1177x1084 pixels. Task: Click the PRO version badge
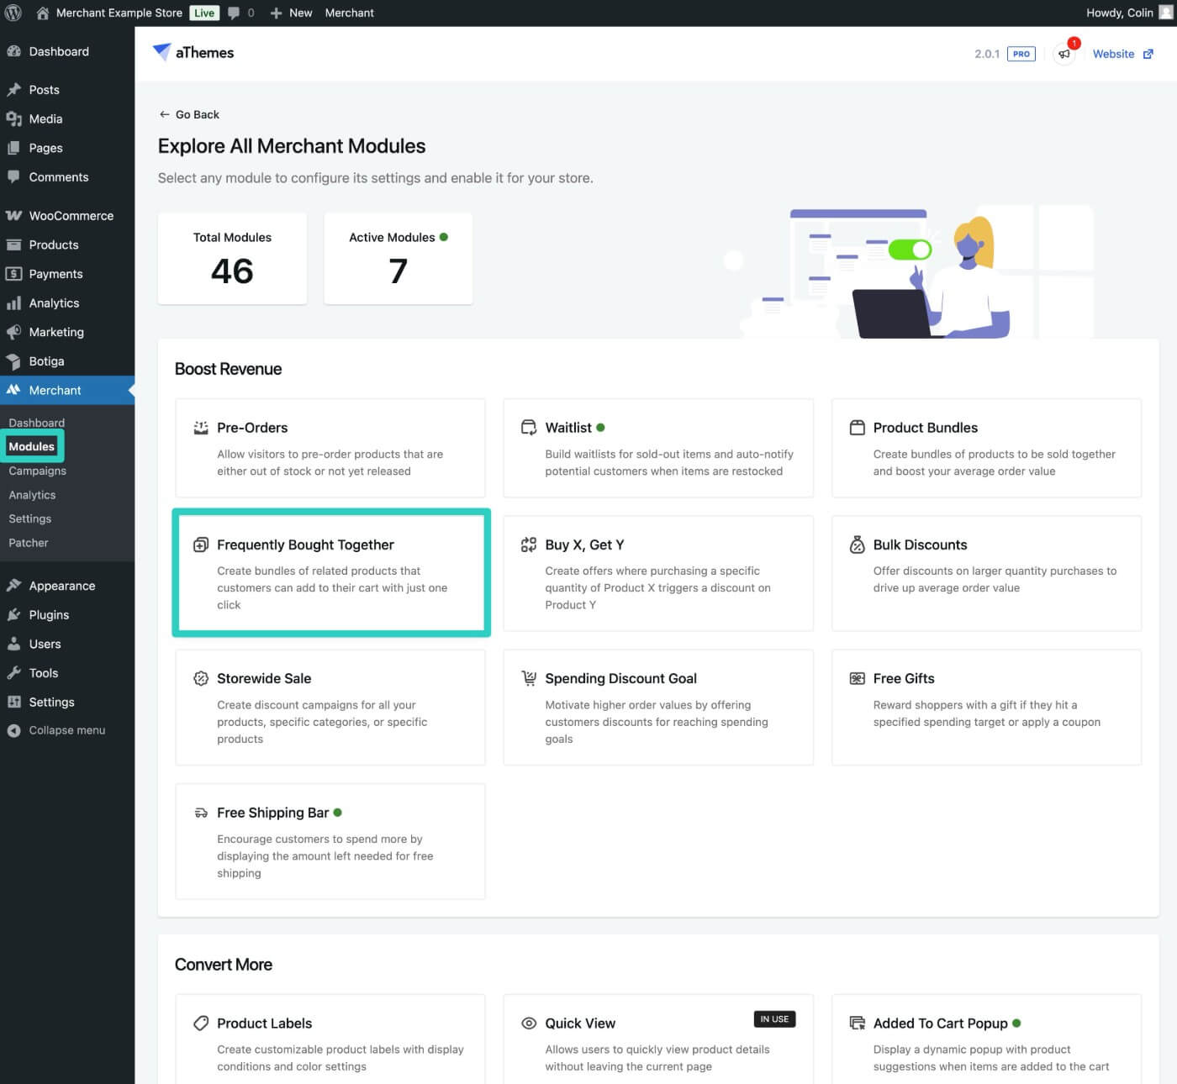tap(1021, 54)
